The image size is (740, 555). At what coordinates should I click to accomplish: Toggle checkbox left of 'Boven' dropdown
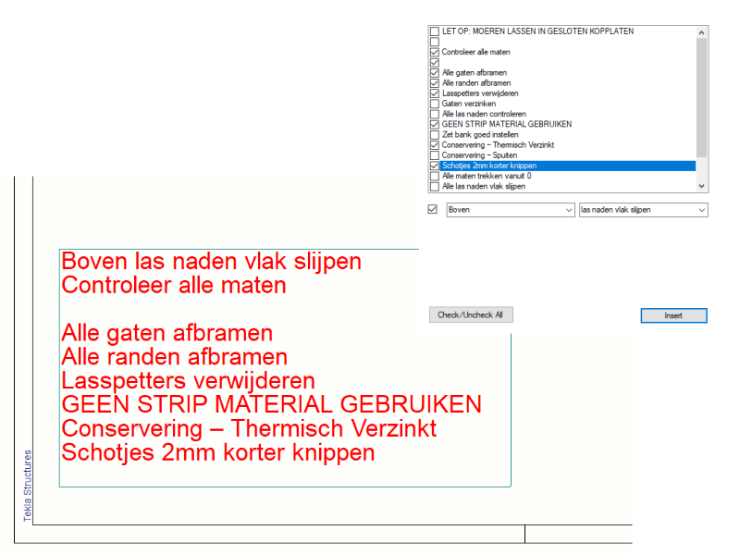point(432,210)
